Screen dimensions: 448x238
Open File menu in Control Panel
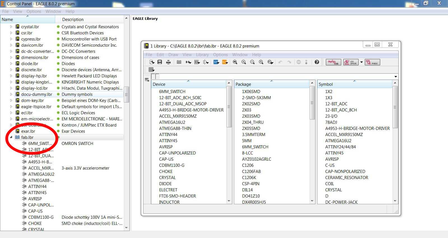(6, 11)
